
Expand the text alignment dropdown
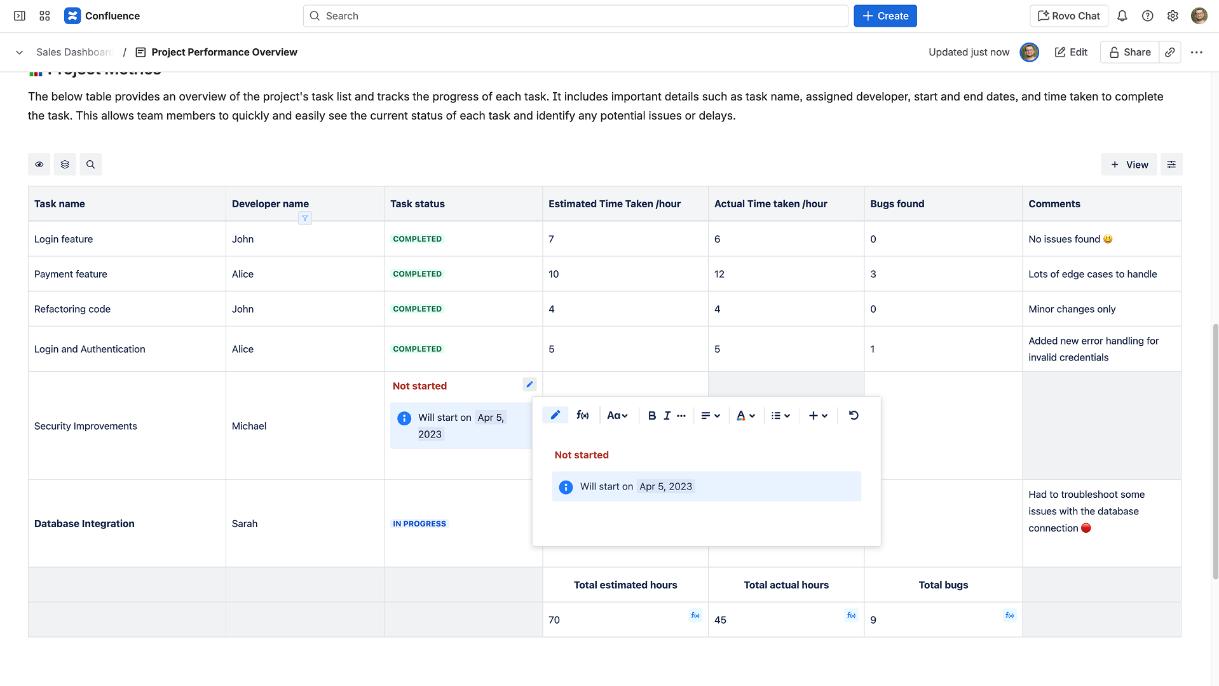(710, 416)
